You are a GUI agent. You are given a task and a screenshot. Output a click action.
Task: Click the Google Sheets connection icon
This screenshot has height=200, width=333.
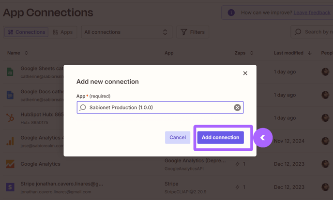click(10, 72)
